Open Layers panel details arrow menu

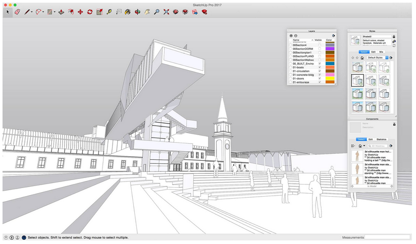(x=334, y=36)
